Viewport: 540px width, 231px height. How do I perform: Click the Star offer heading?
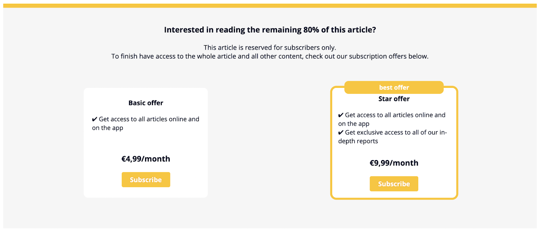pyautogui.click(x=394, y=99)
